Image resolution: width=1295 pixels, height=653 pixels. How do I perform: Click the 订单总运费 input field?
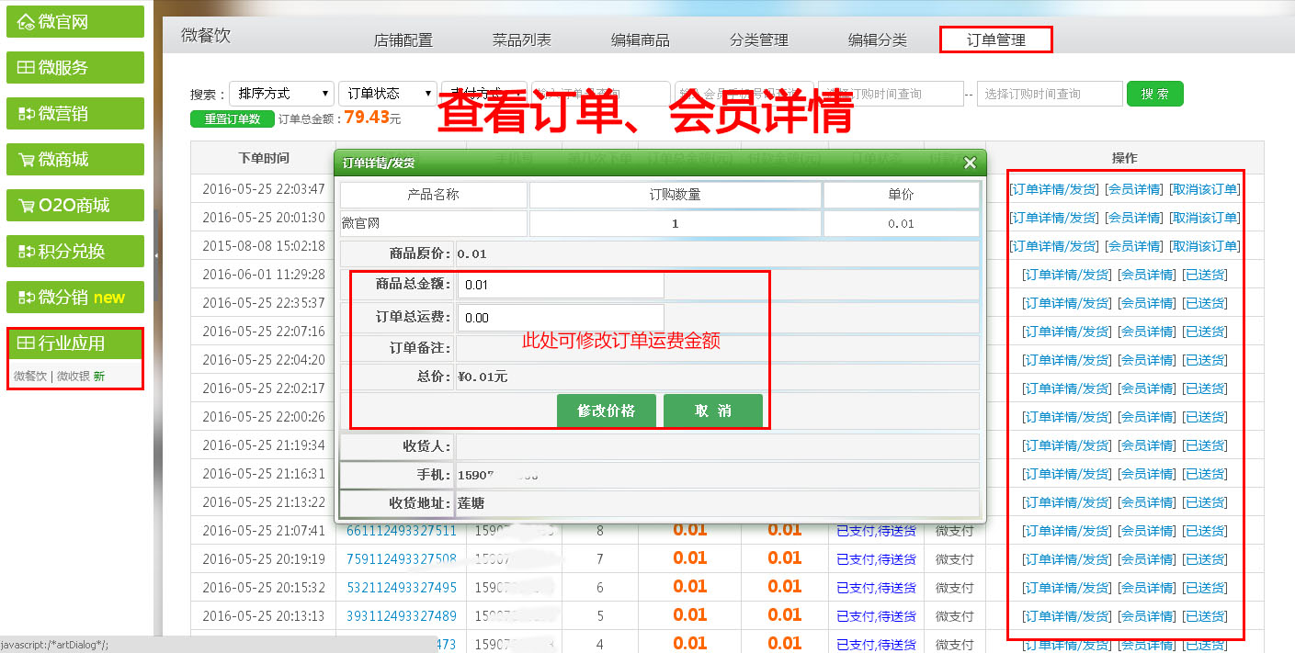click(561, 318)
